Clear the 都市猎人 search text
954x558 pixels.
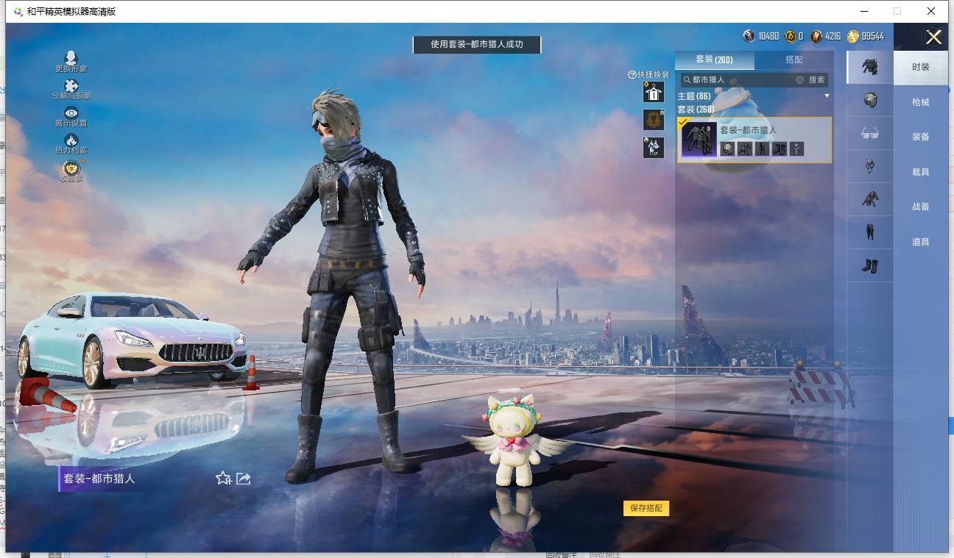pyautogui.click(x=799, y=79)
